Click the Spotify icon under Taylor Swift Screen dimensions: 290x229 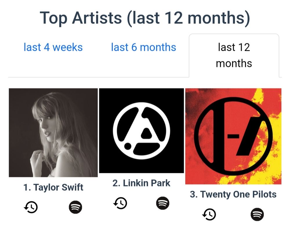(x=75, y=207)
